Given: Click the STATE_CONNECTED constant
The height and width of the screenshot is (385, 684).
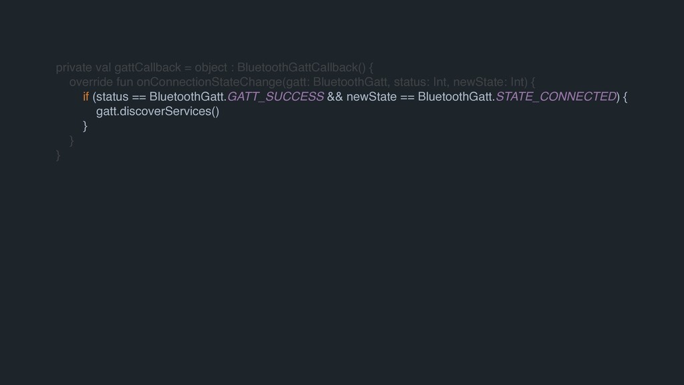Looking at the screenshot, I should tap(558, 98).
